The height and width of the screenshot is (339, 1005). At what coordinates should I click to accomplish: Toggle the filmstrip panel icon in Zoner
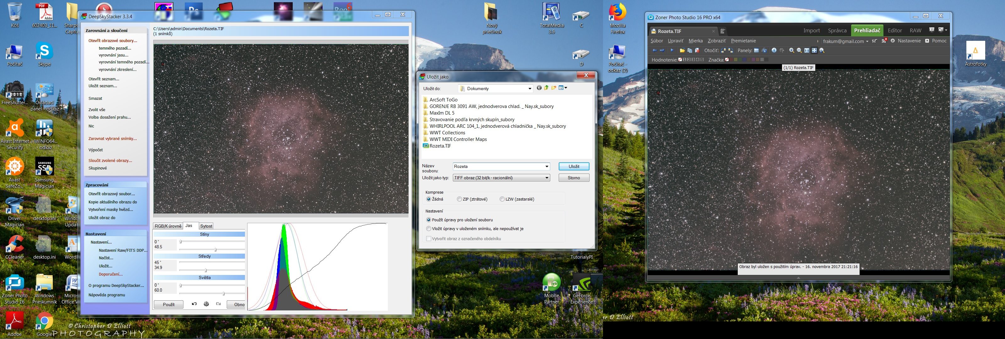click(x=757, y=50)
